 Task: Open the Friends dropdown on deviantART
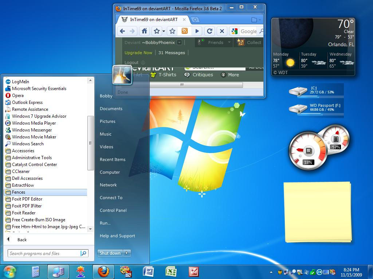[x=229, y=43]
